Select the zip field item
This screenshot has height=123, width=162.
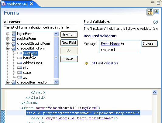click(25, 77)
